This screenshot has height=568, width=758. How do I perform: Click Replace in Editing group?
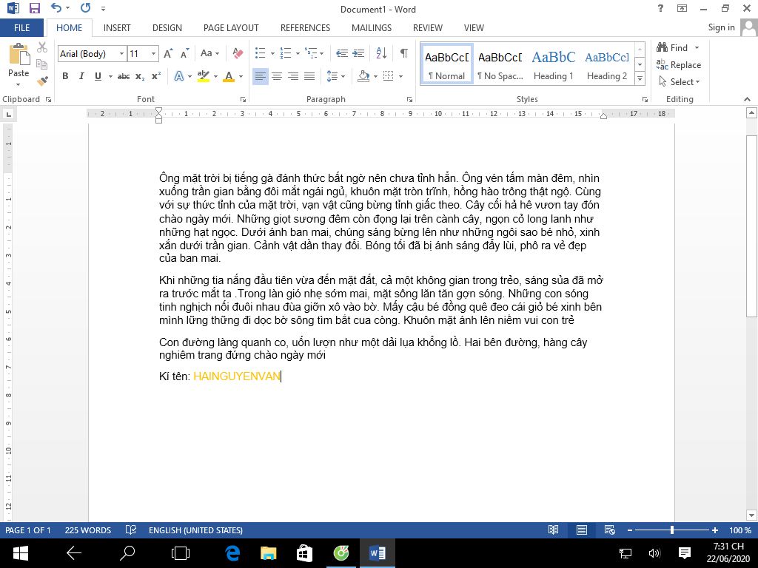point(679,65)
